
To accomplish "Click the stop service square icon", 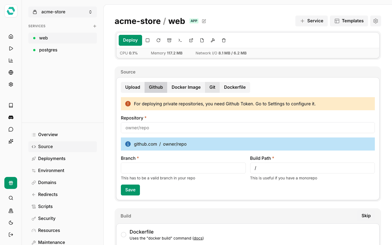I will 148,40.
